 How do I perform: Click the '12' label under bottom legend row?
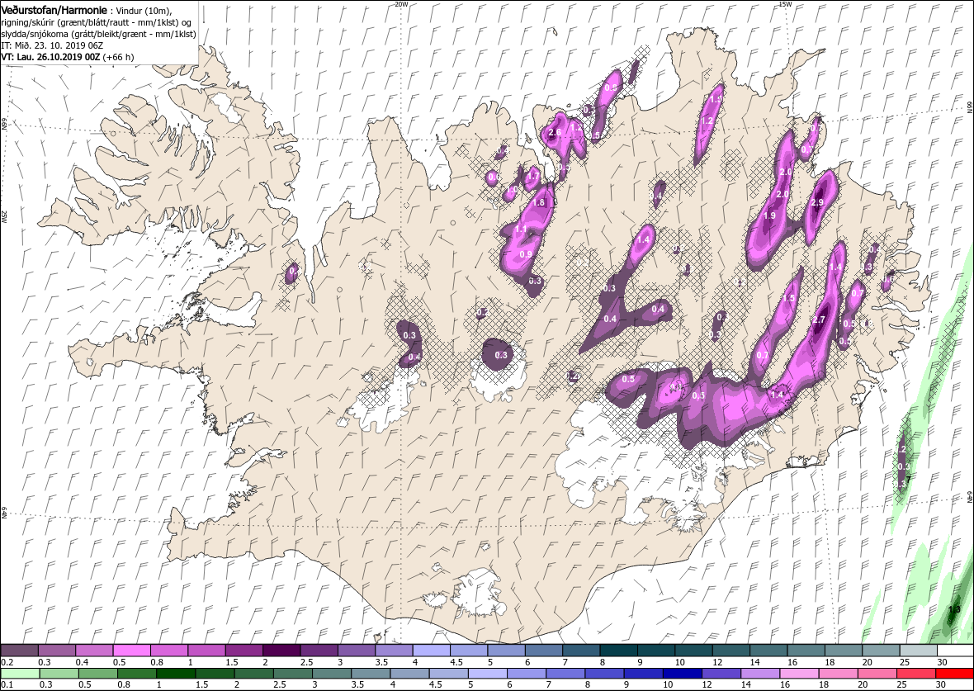point(707,684)
